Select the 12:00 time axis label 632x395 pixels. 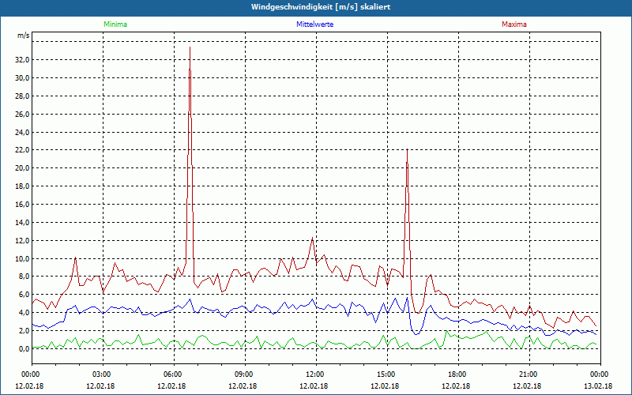(314, 374)
